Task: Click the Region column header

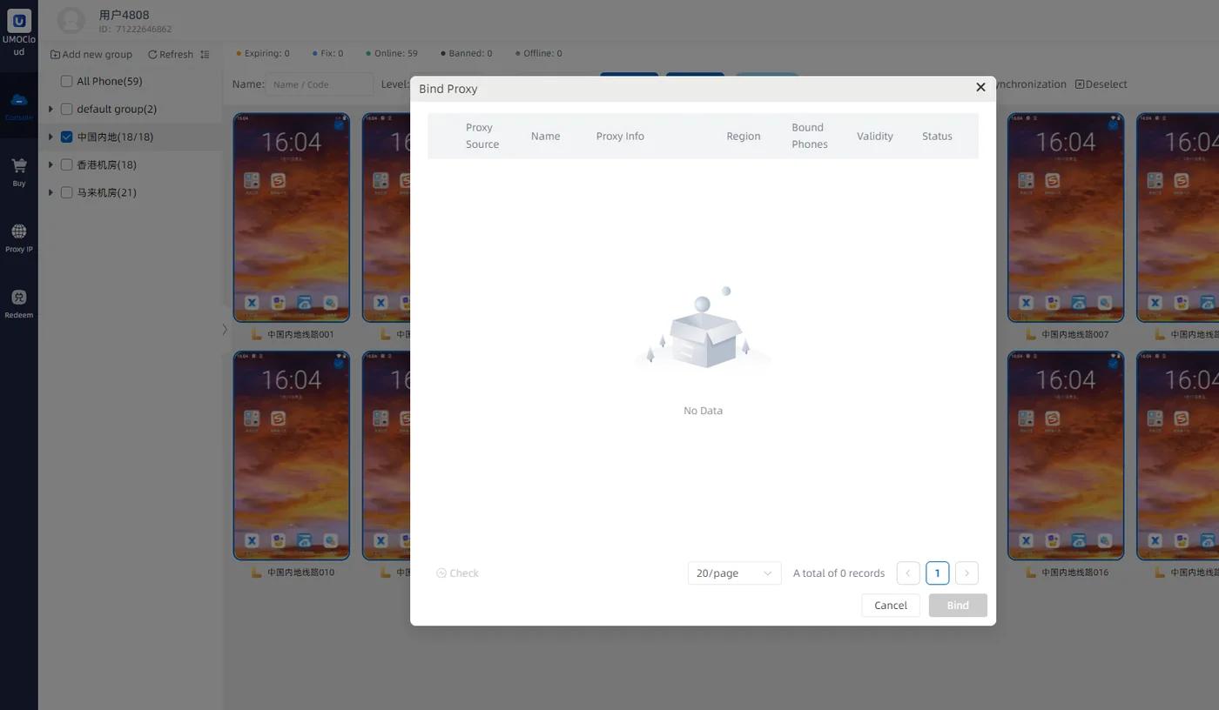Action: click(744, 136)
